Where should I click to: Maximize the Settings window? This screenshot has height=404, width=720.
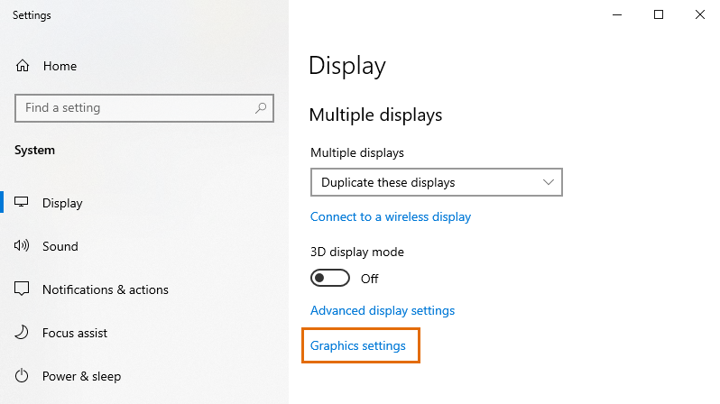(659, 14)
